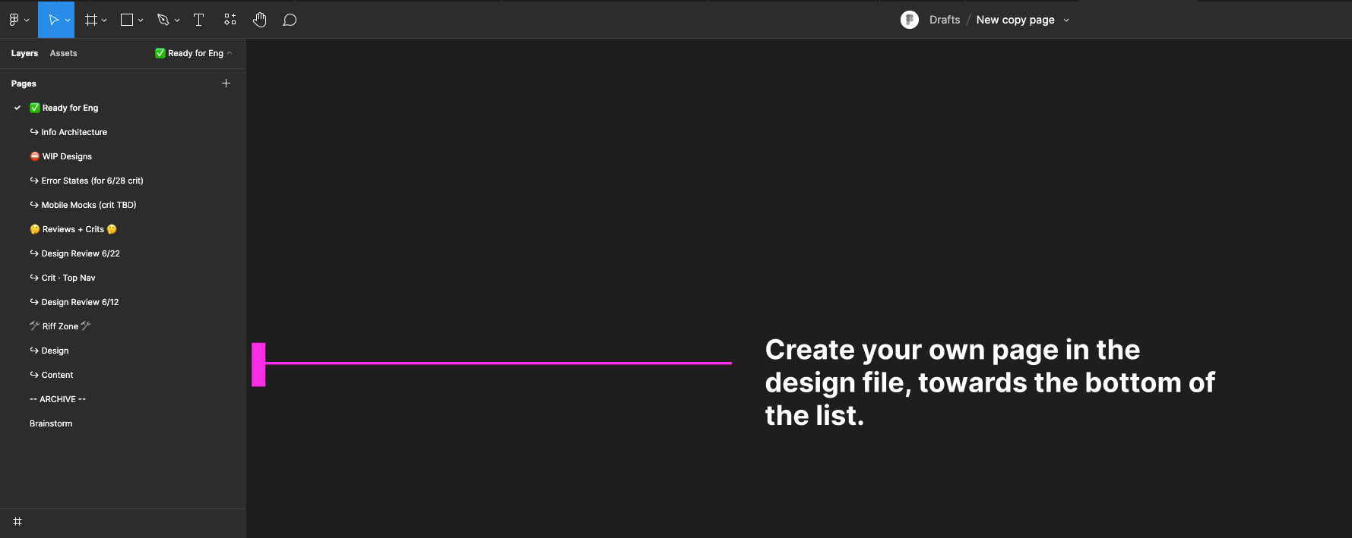Add a new page with the plus button
The height and width of the screenshot is (538, 1352).
226,83
